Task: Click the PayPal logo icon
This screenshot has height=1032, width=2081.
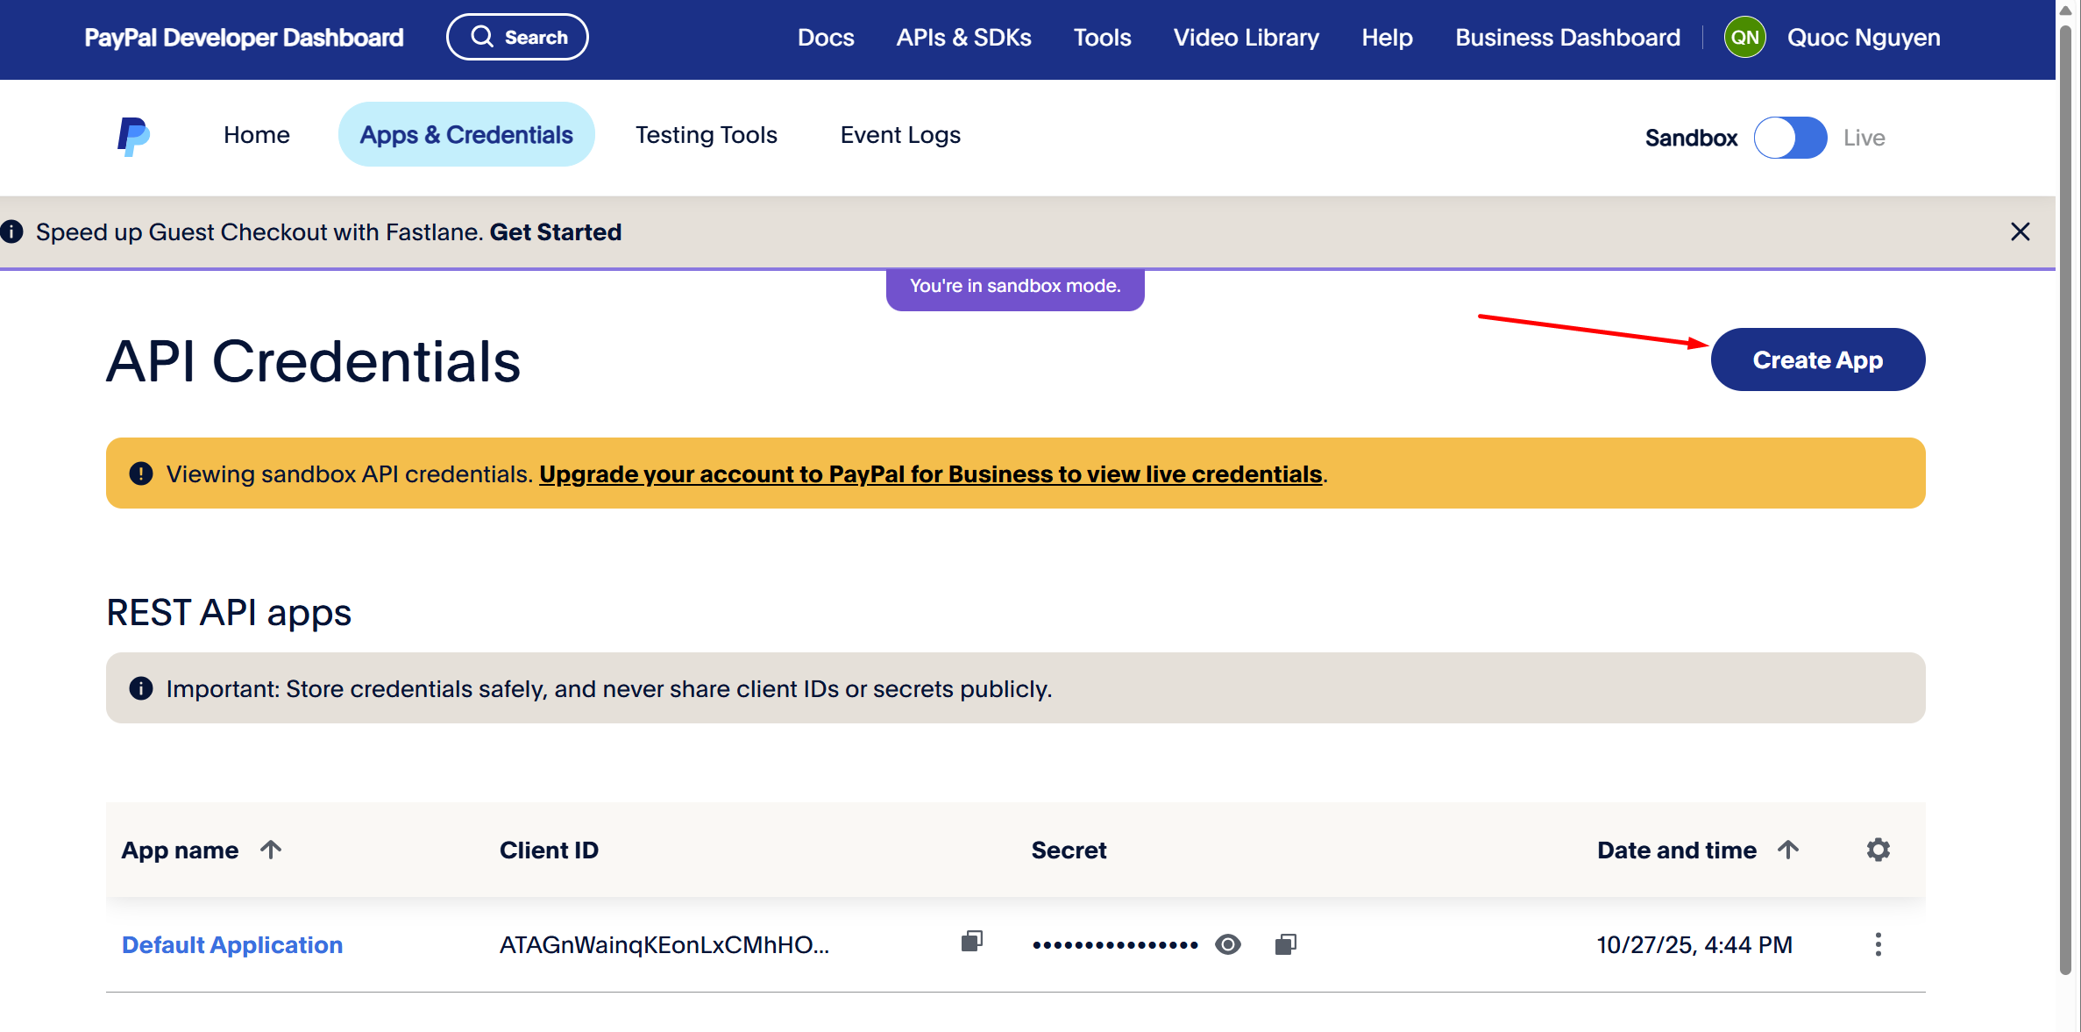Action: (133, 136)
